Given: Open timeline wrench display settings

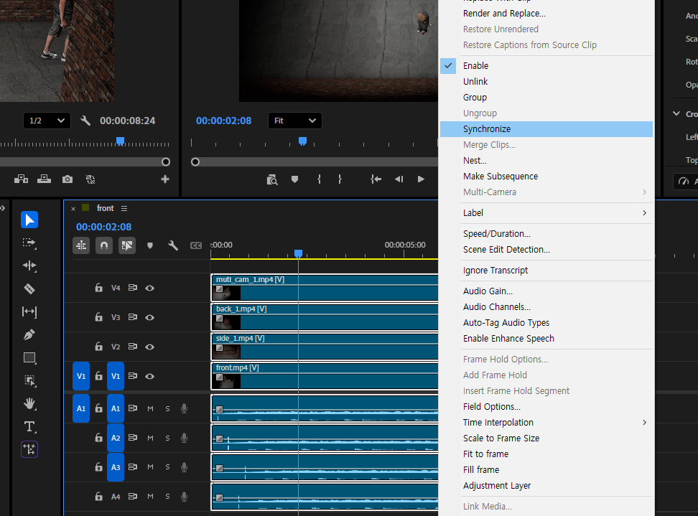Looking at the screenshot, I should click(173, 245).
